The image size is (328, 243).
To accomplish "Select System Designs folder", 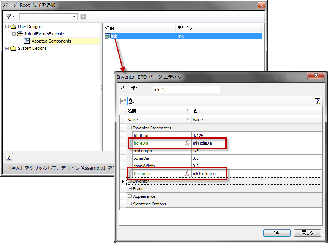I will click(32, 48).
